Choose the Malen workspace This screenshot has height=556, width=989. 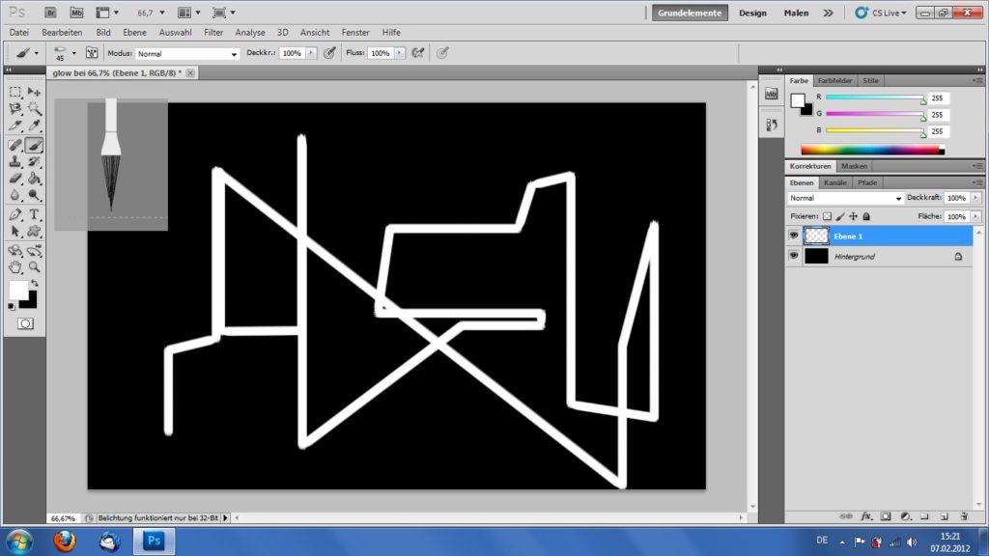tap(796, 13)
